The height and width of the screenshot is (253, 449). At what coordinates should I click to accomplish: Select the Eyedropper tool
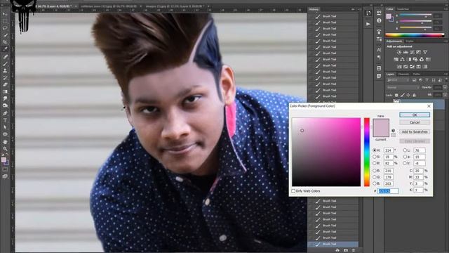click(5, 49)
